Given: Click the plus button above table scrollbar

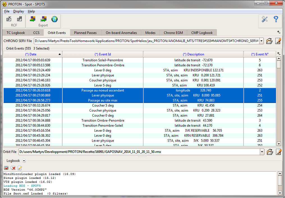Looking at the screenshot, I should pyautogui.click(x=279, y=53).
